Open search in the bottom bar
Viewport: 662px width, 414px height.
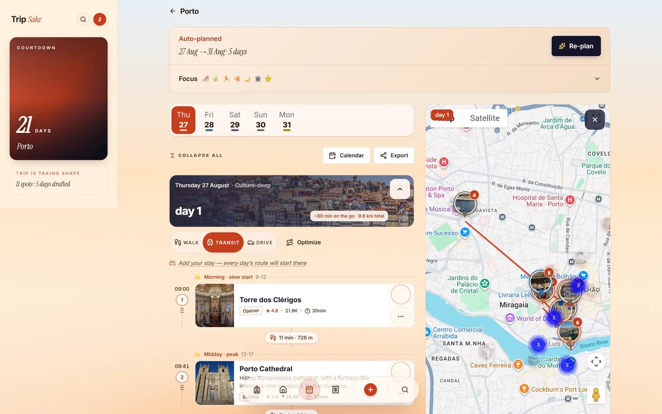click(x=405, y=390)
